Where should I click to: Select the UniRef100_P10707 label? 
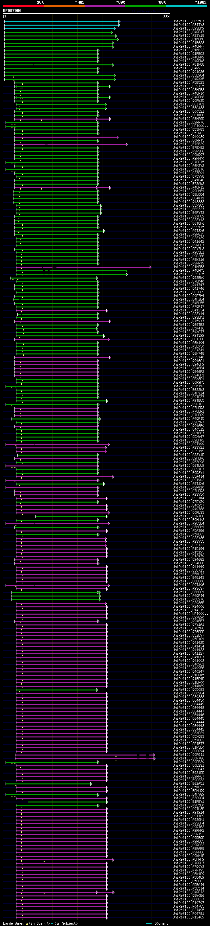pos(188,903)
